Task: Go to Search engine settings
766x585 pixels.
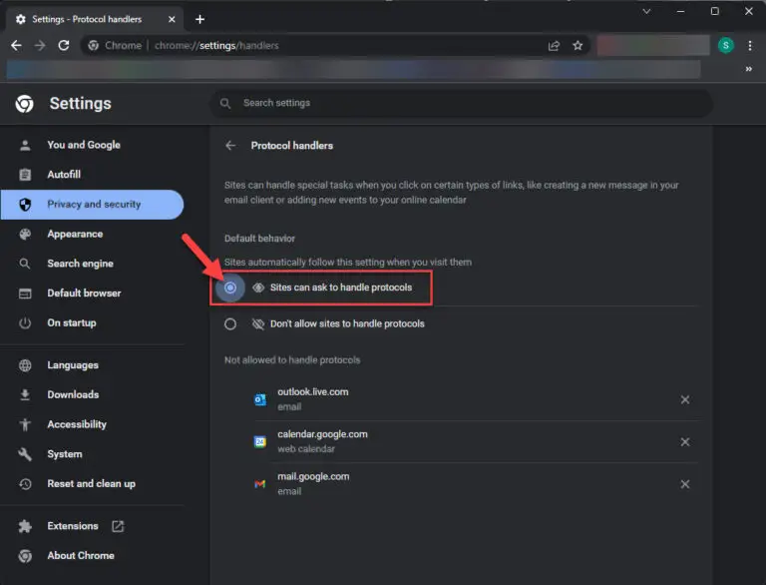Action: pyautogui.click(x=80, y=264)
